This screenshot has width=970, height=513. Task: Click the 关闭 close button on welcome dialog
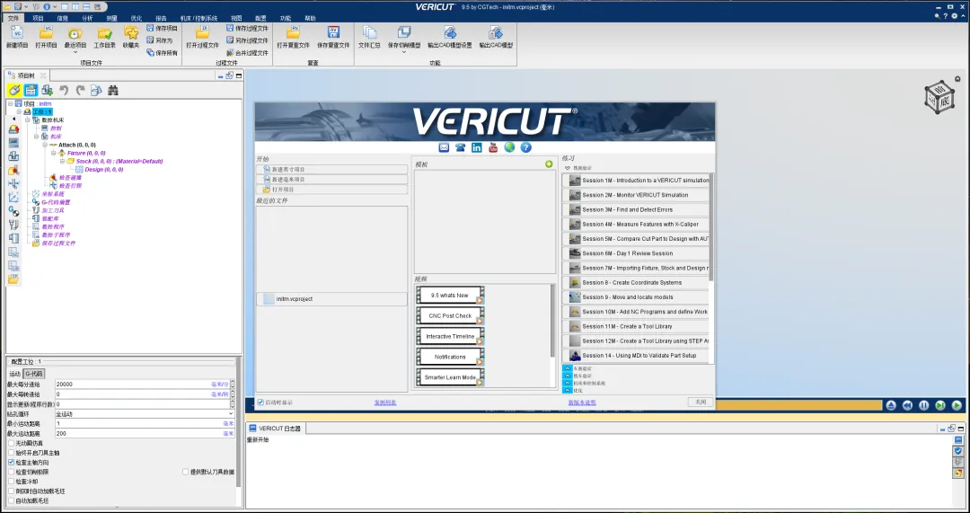[x=701, y=402]
